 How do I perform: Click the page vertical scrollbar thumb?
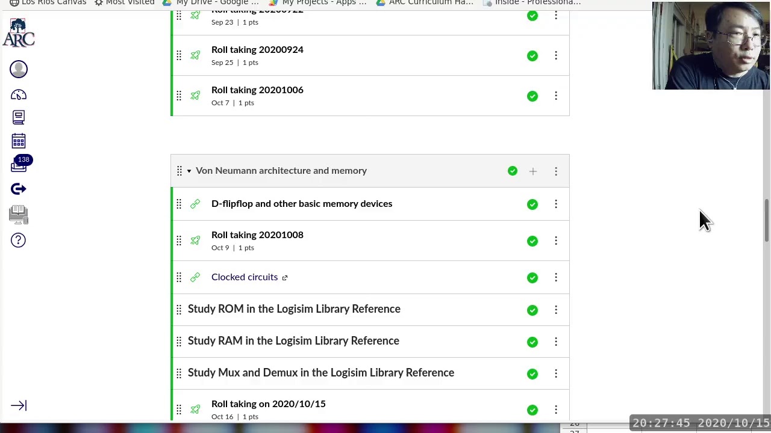pos(767,220)
